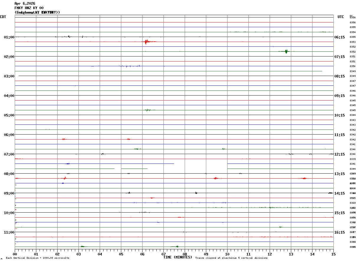Click the Apr 6,2026 date header

(25, 4)
